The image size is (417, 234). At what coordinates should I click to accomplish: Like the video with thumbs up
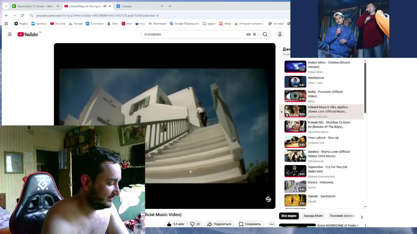(x=175, y=224)
